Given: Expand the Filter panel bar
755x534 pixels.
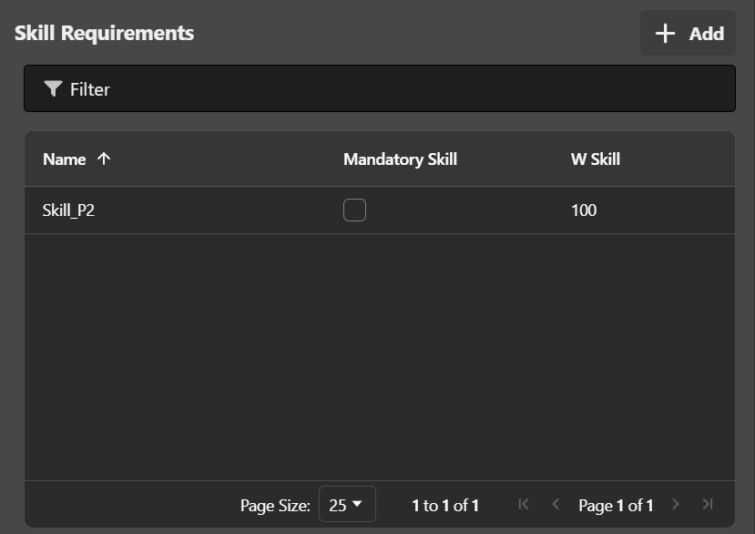Looking at the screenshot, I should (x=379, y=88).
